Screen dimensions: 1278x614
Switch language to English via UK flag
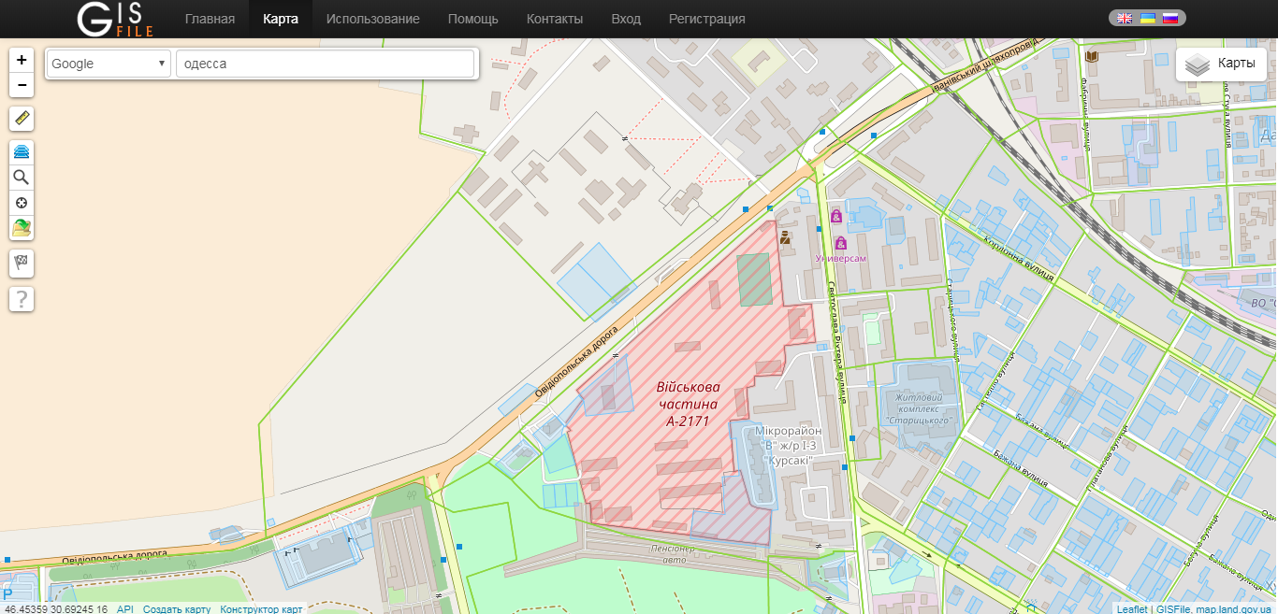pyautogui.click(x=1125, y=18)
